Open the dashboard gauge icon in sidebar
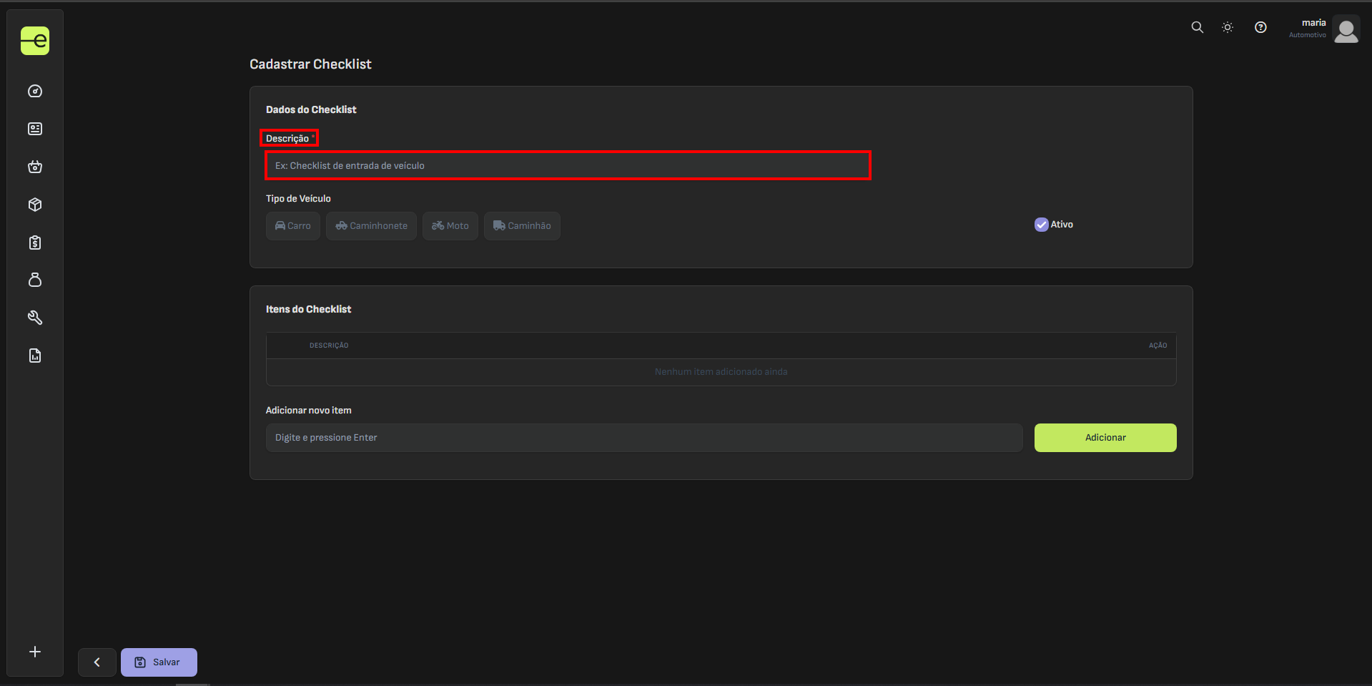Viewport: 1372px width, 686px height. pyautogui.click(x=35, y=92)
